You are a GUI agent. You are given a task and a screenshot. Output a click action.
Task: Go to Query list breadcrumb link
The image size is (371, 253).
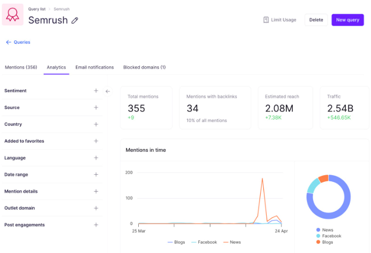click(36, 9)
